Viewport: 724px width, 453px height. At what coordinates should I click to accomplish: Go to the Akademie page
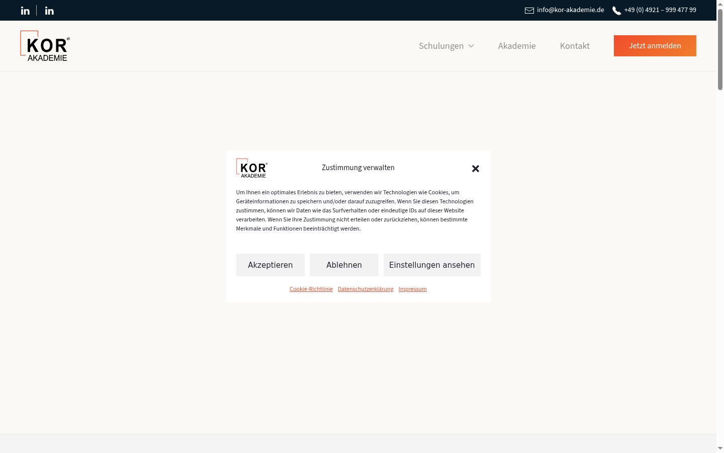point(517,46)
